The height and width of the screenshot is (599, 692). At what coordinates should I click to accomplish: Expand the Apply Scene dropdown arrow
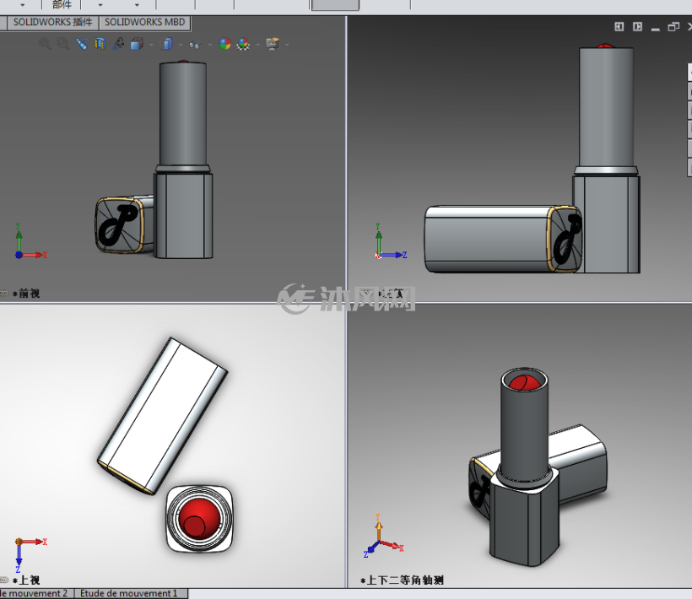point(257,45)
